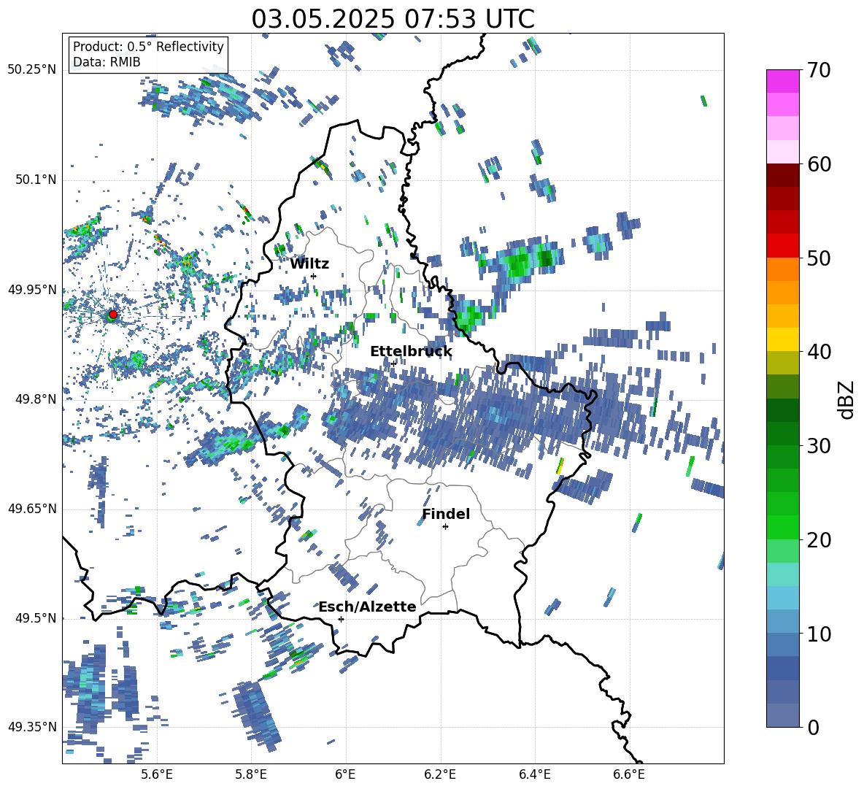This screenshot has height=789, width=864.
Task: Click the 49.35°N latitude label
Action: point(32,727)
